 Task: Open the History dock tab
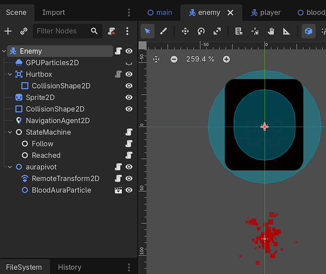(x=70, y=267)
